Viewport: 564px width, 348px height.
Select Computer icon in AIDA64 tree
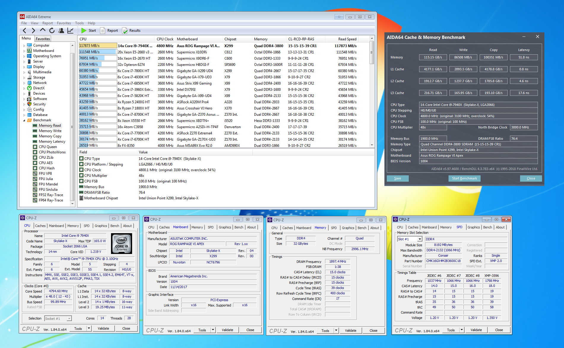tap(29, 45)
